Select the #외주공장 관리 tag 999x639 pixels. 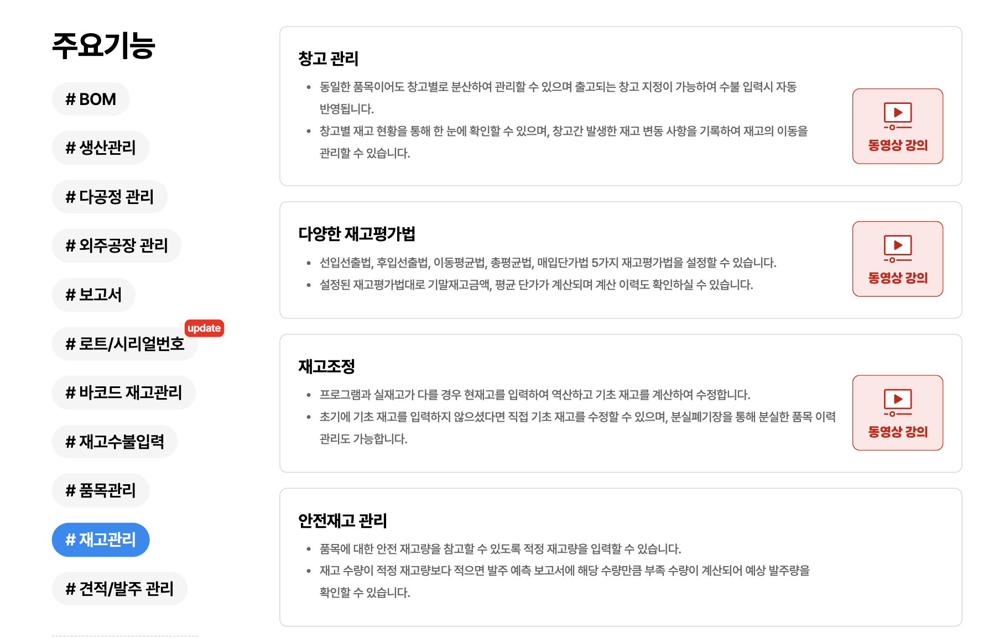click(x=116, y=245)
